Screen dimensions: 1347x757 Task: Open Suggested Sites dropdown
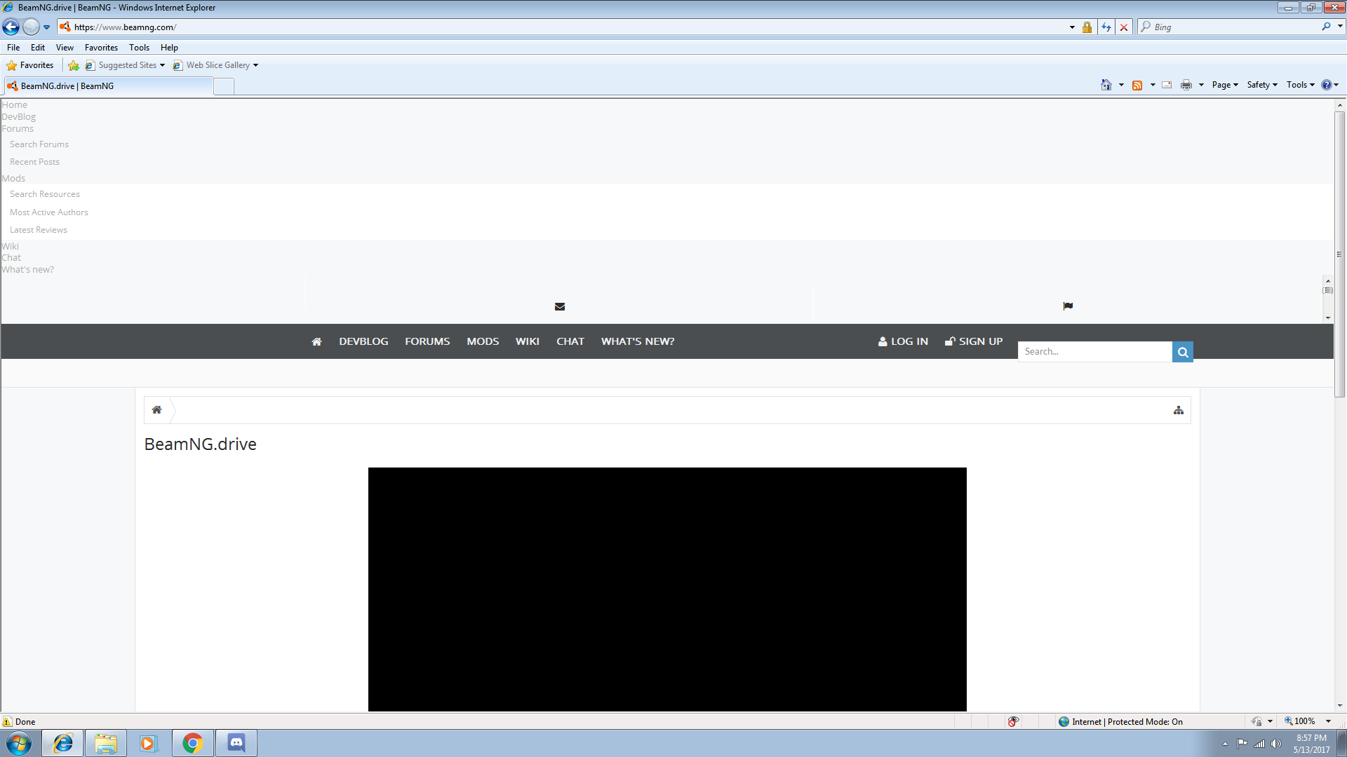[126, 65]
